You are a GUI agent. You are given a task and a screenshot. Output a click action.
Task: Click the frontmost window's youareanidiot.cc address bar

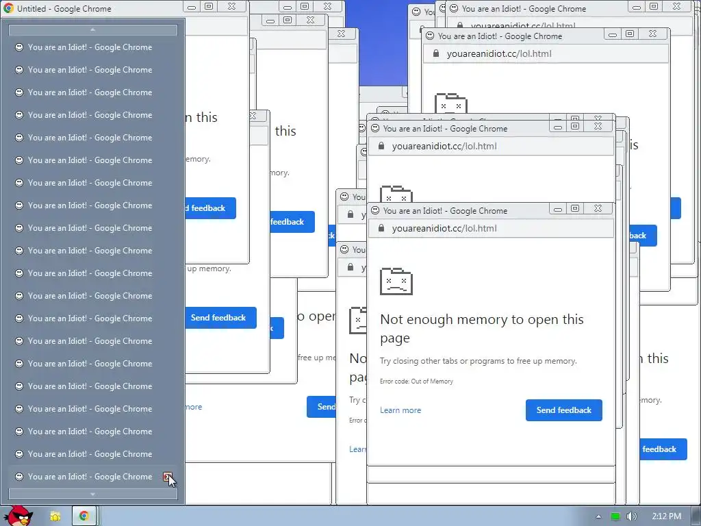pos(490,229)
